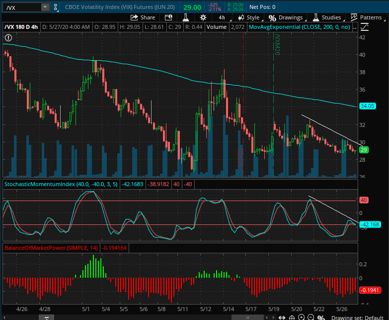Click the -42.168 SMI axis bubble
This screenshot has height=320, width=389.
pos(370,224)
